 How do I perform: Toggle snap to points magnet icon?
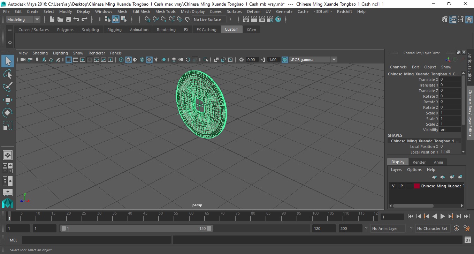163,20
